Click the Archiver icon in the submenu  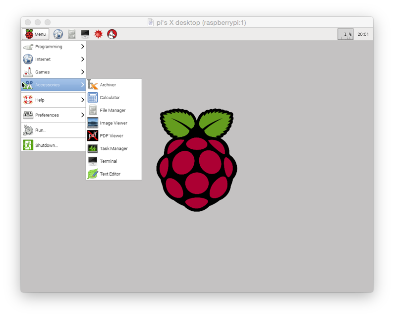pyautogui.click(x=93, y=85)
